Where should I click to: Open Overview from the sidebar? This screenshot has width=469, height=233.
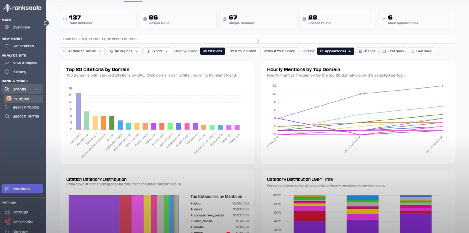(21, 27)
